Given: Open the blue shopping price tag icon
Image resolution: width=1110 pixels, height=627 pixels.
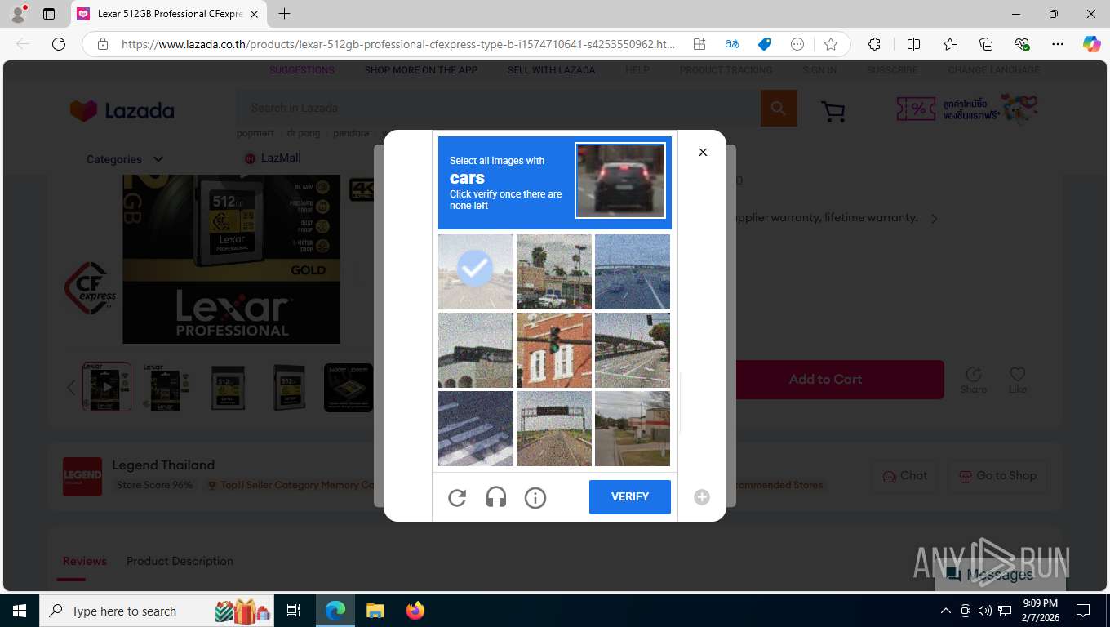Looking at the screenshot, I should [765, 44].
